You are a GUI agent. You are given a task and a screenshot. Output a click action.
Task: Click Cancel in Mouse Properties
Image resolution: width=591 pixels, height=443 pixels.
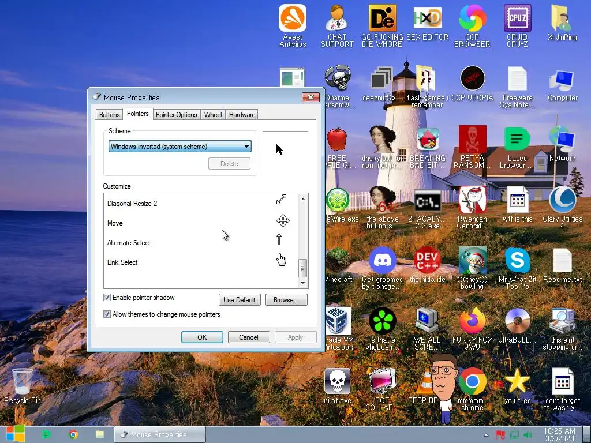point(249,337)
